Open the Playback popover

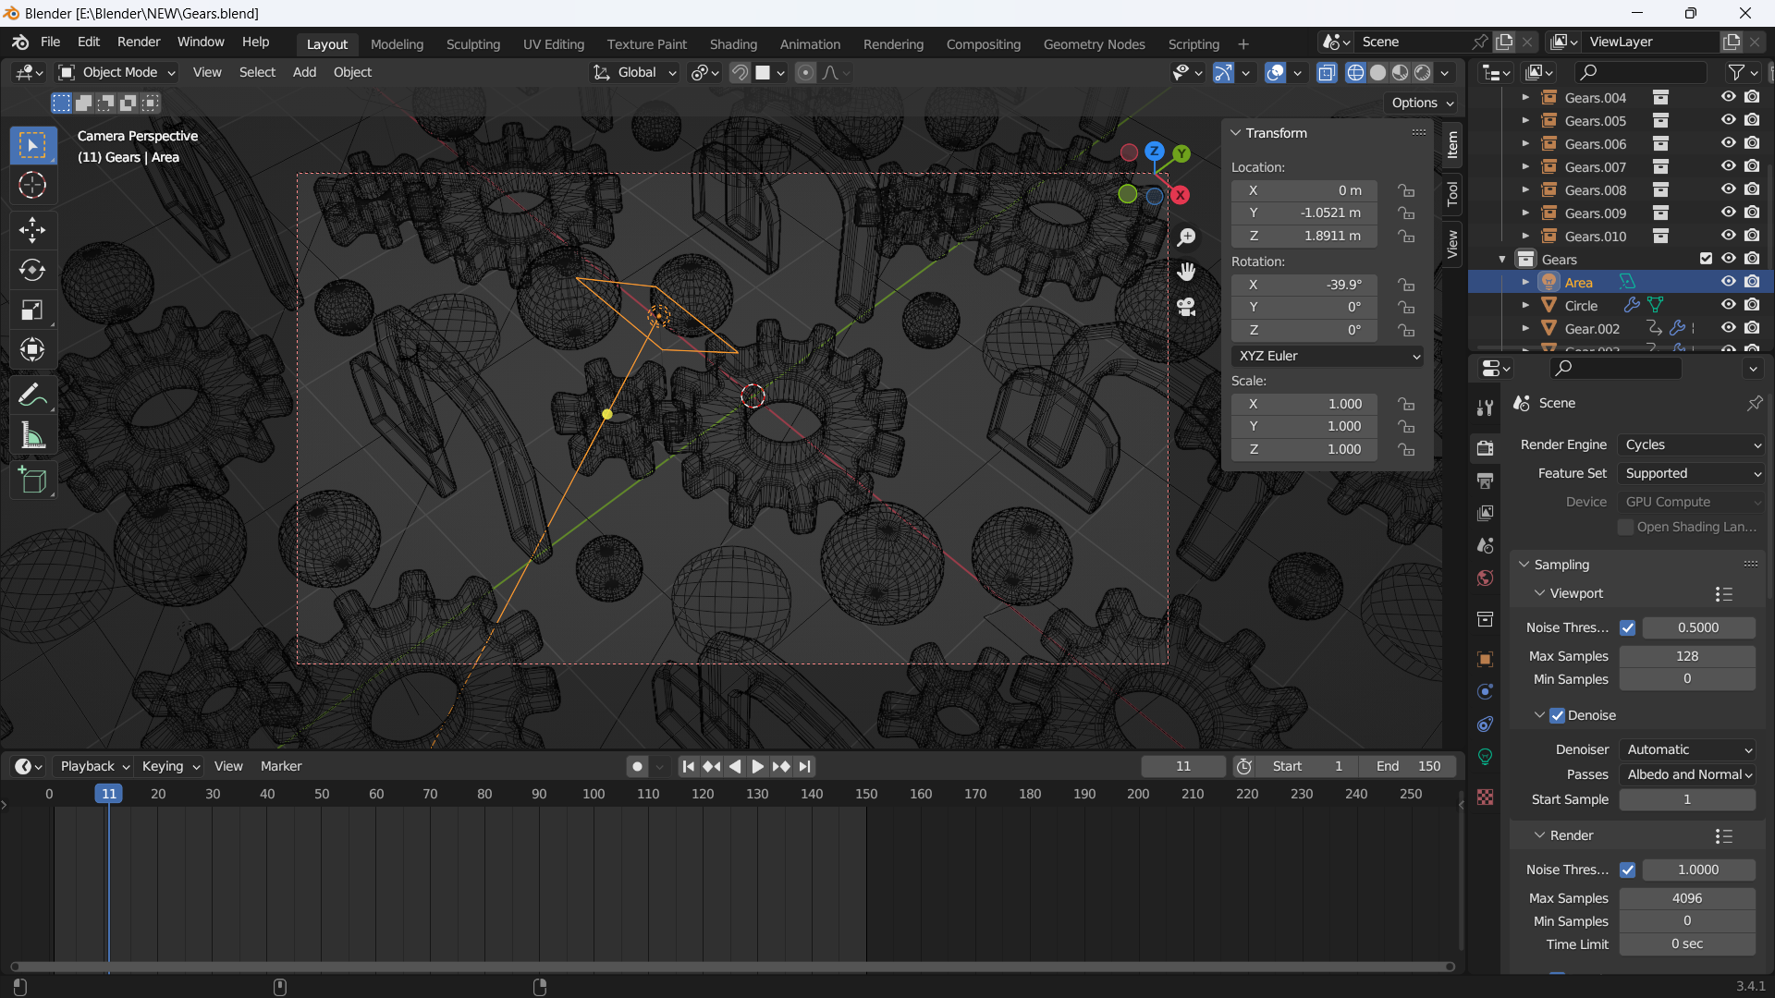coord(93,766)
